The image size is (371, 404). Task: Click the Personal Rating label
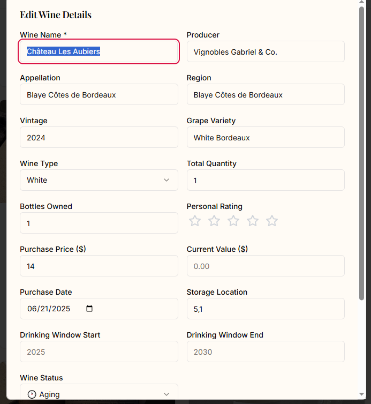click(x=215, y=206)
